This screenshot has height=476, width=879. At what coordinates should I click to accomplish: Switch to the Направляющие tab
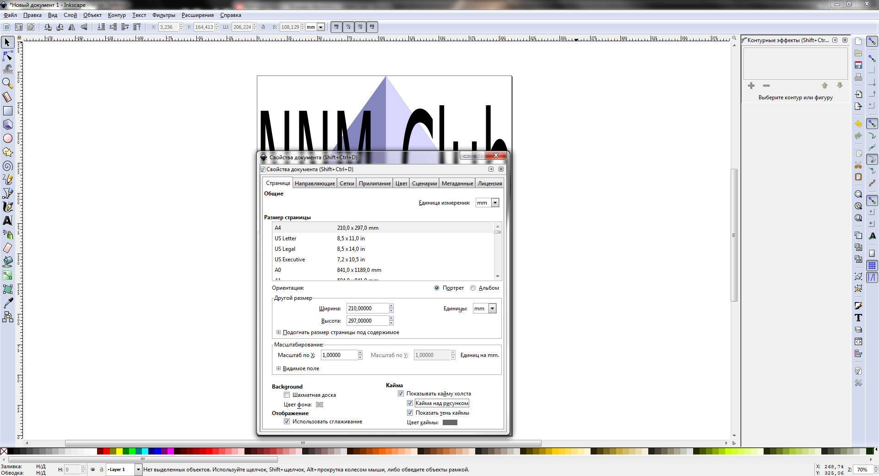coord(315,184)
